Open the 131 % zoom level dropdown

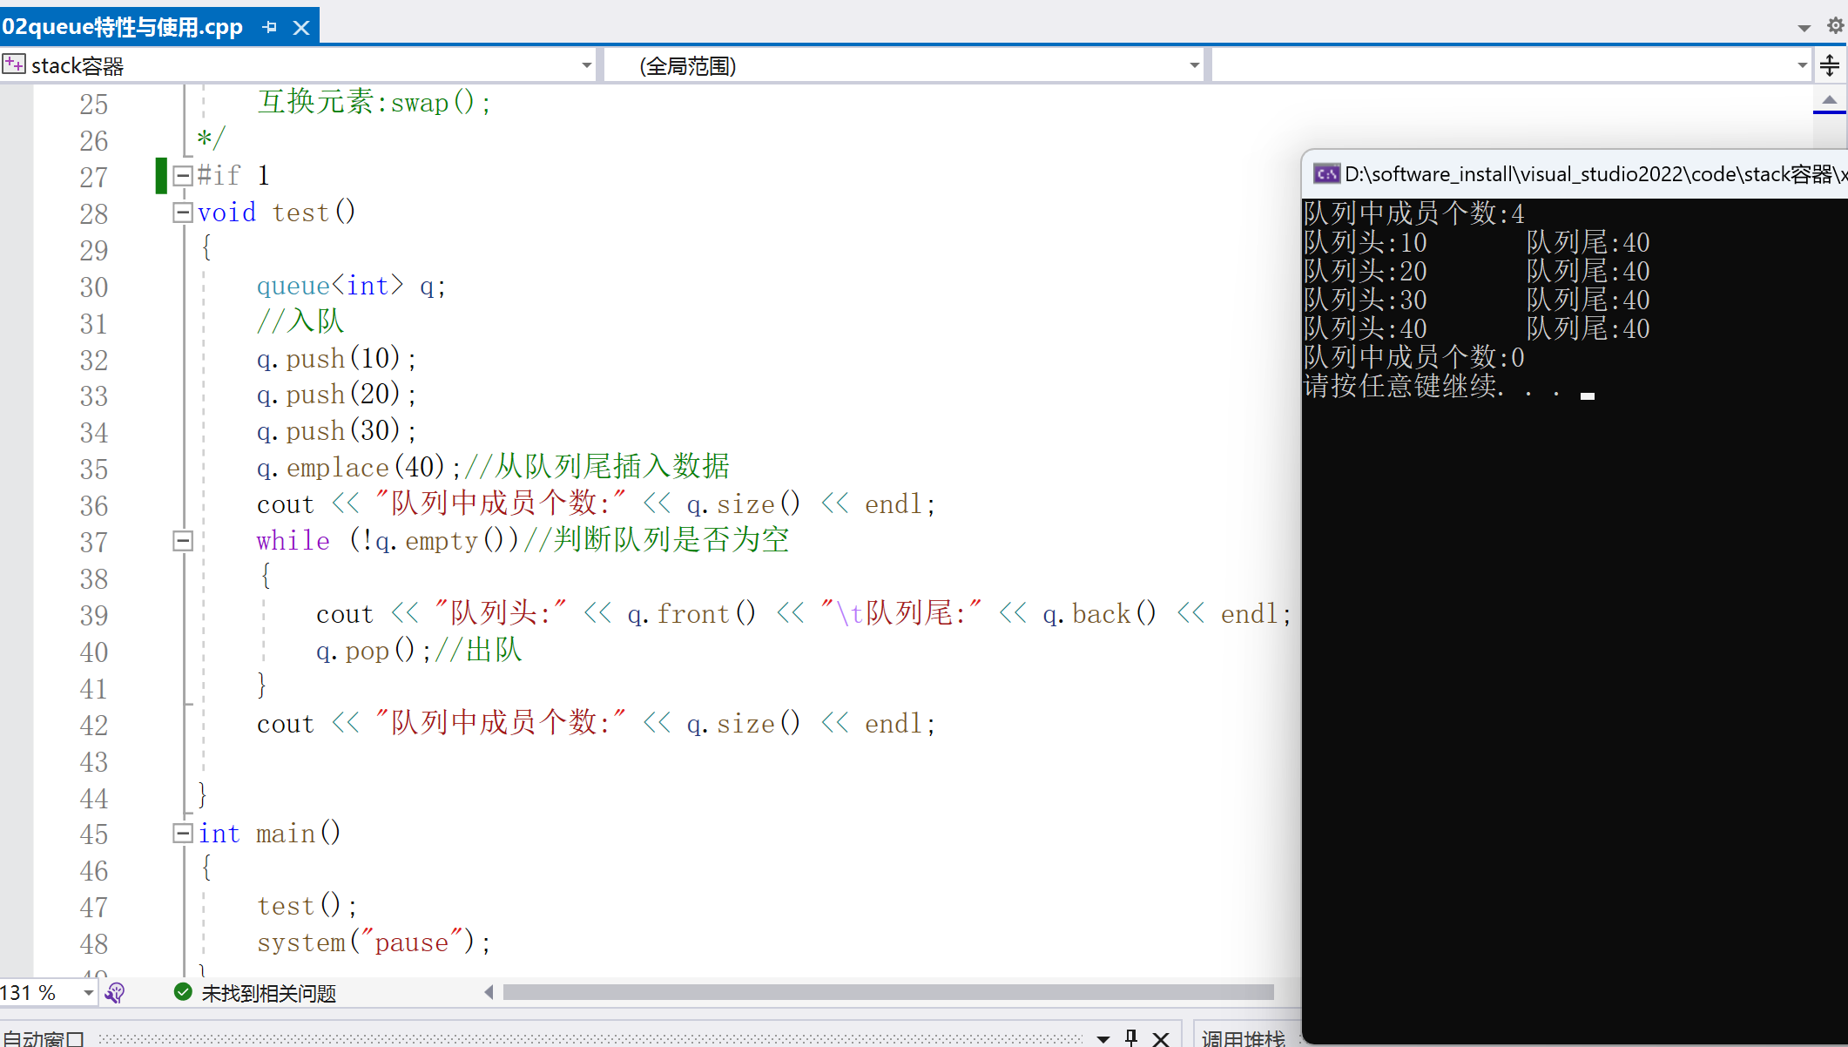(88, 993)
